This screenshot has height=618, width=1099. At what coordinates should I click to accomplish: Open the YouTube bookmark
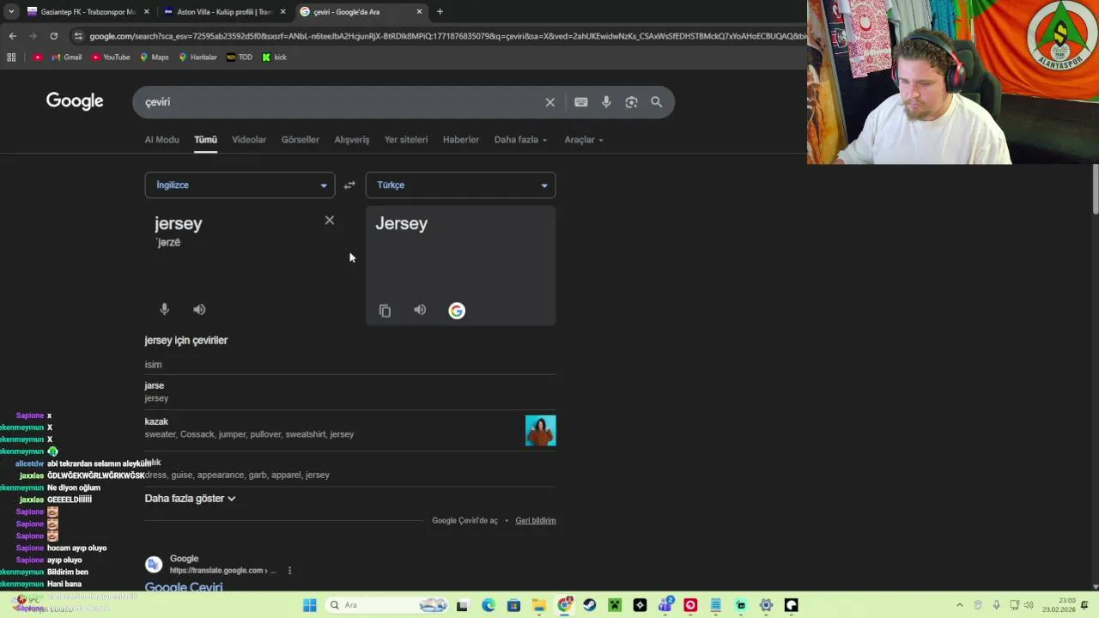pyautogui.click(x=111, y=58)
